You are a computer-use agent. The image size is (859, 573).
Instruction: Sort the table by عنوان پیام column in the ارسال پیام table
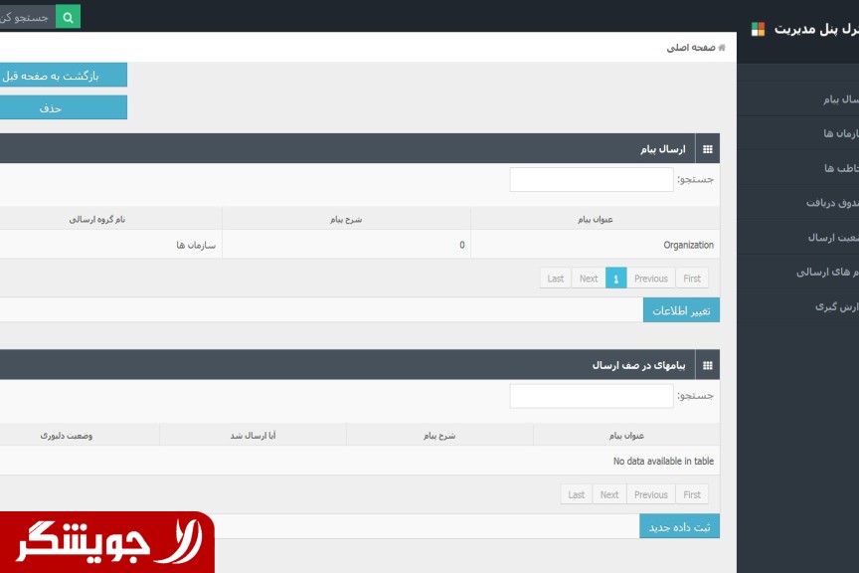(x=595, y=219)
